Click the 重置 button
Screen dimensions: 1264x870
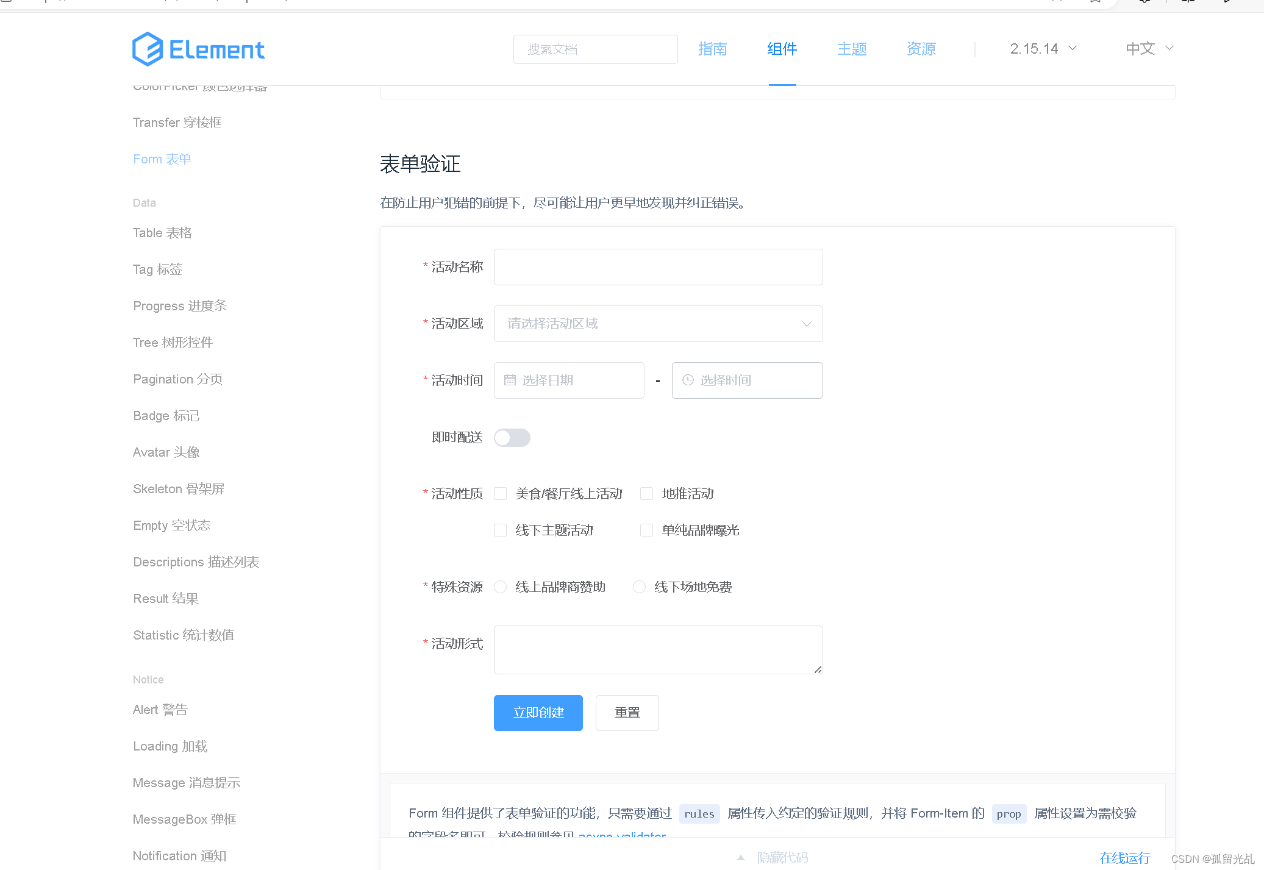tap(627, 713)
